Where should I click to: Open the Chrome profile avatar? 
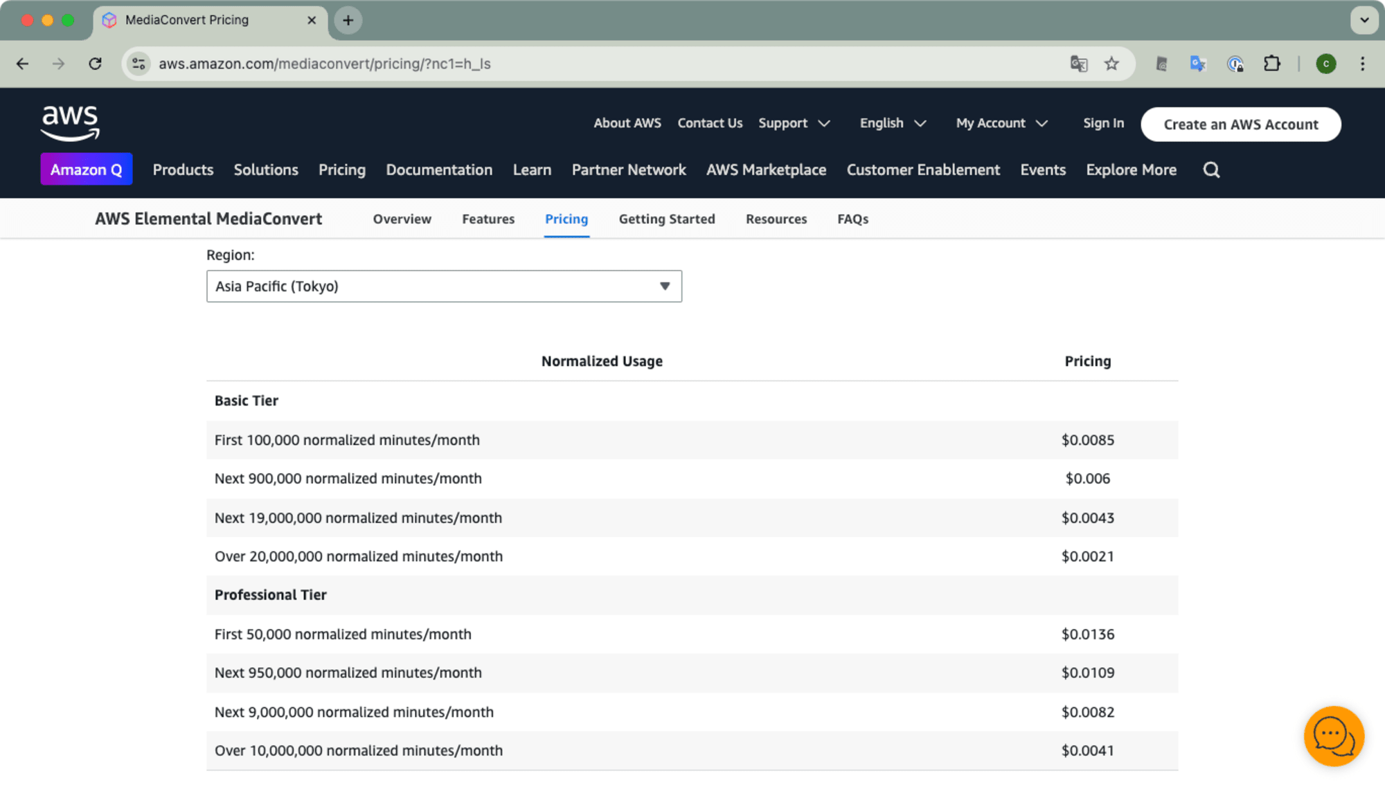[1326, 64]
